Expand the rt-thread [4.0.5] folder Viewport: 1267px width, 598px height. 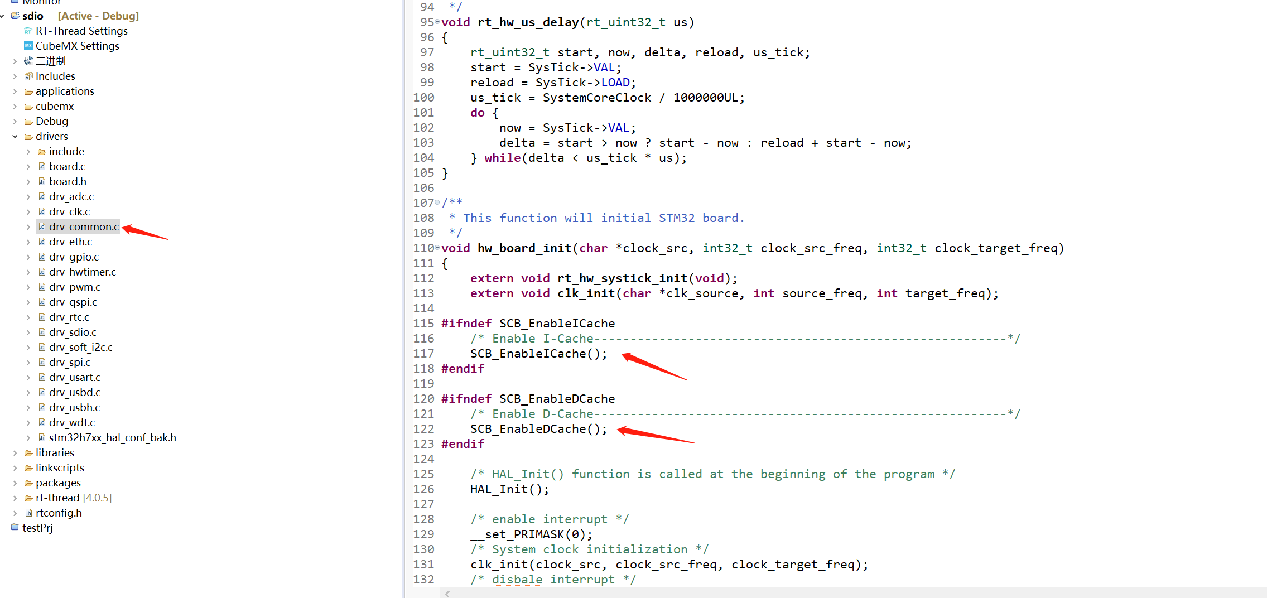click(x=15, y=498)
